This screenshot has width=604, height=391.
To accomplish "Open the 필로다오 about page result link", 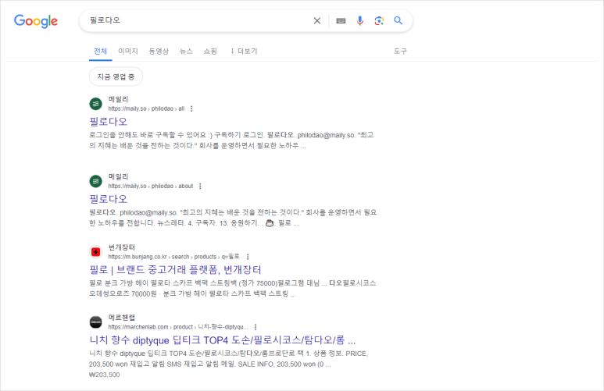I will pyautogui.click(x=109, y=199).
